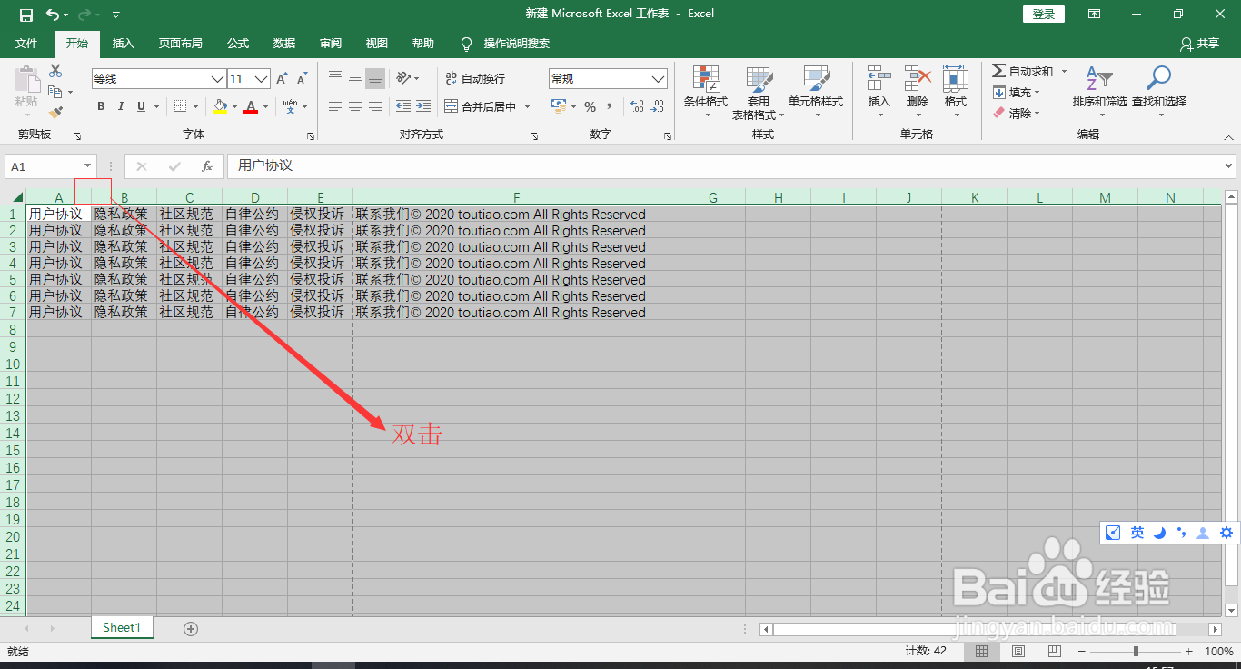1241x669 pixels.
Task: Click the 登录 sign-in button
Action: click(x=1044, y=14)
